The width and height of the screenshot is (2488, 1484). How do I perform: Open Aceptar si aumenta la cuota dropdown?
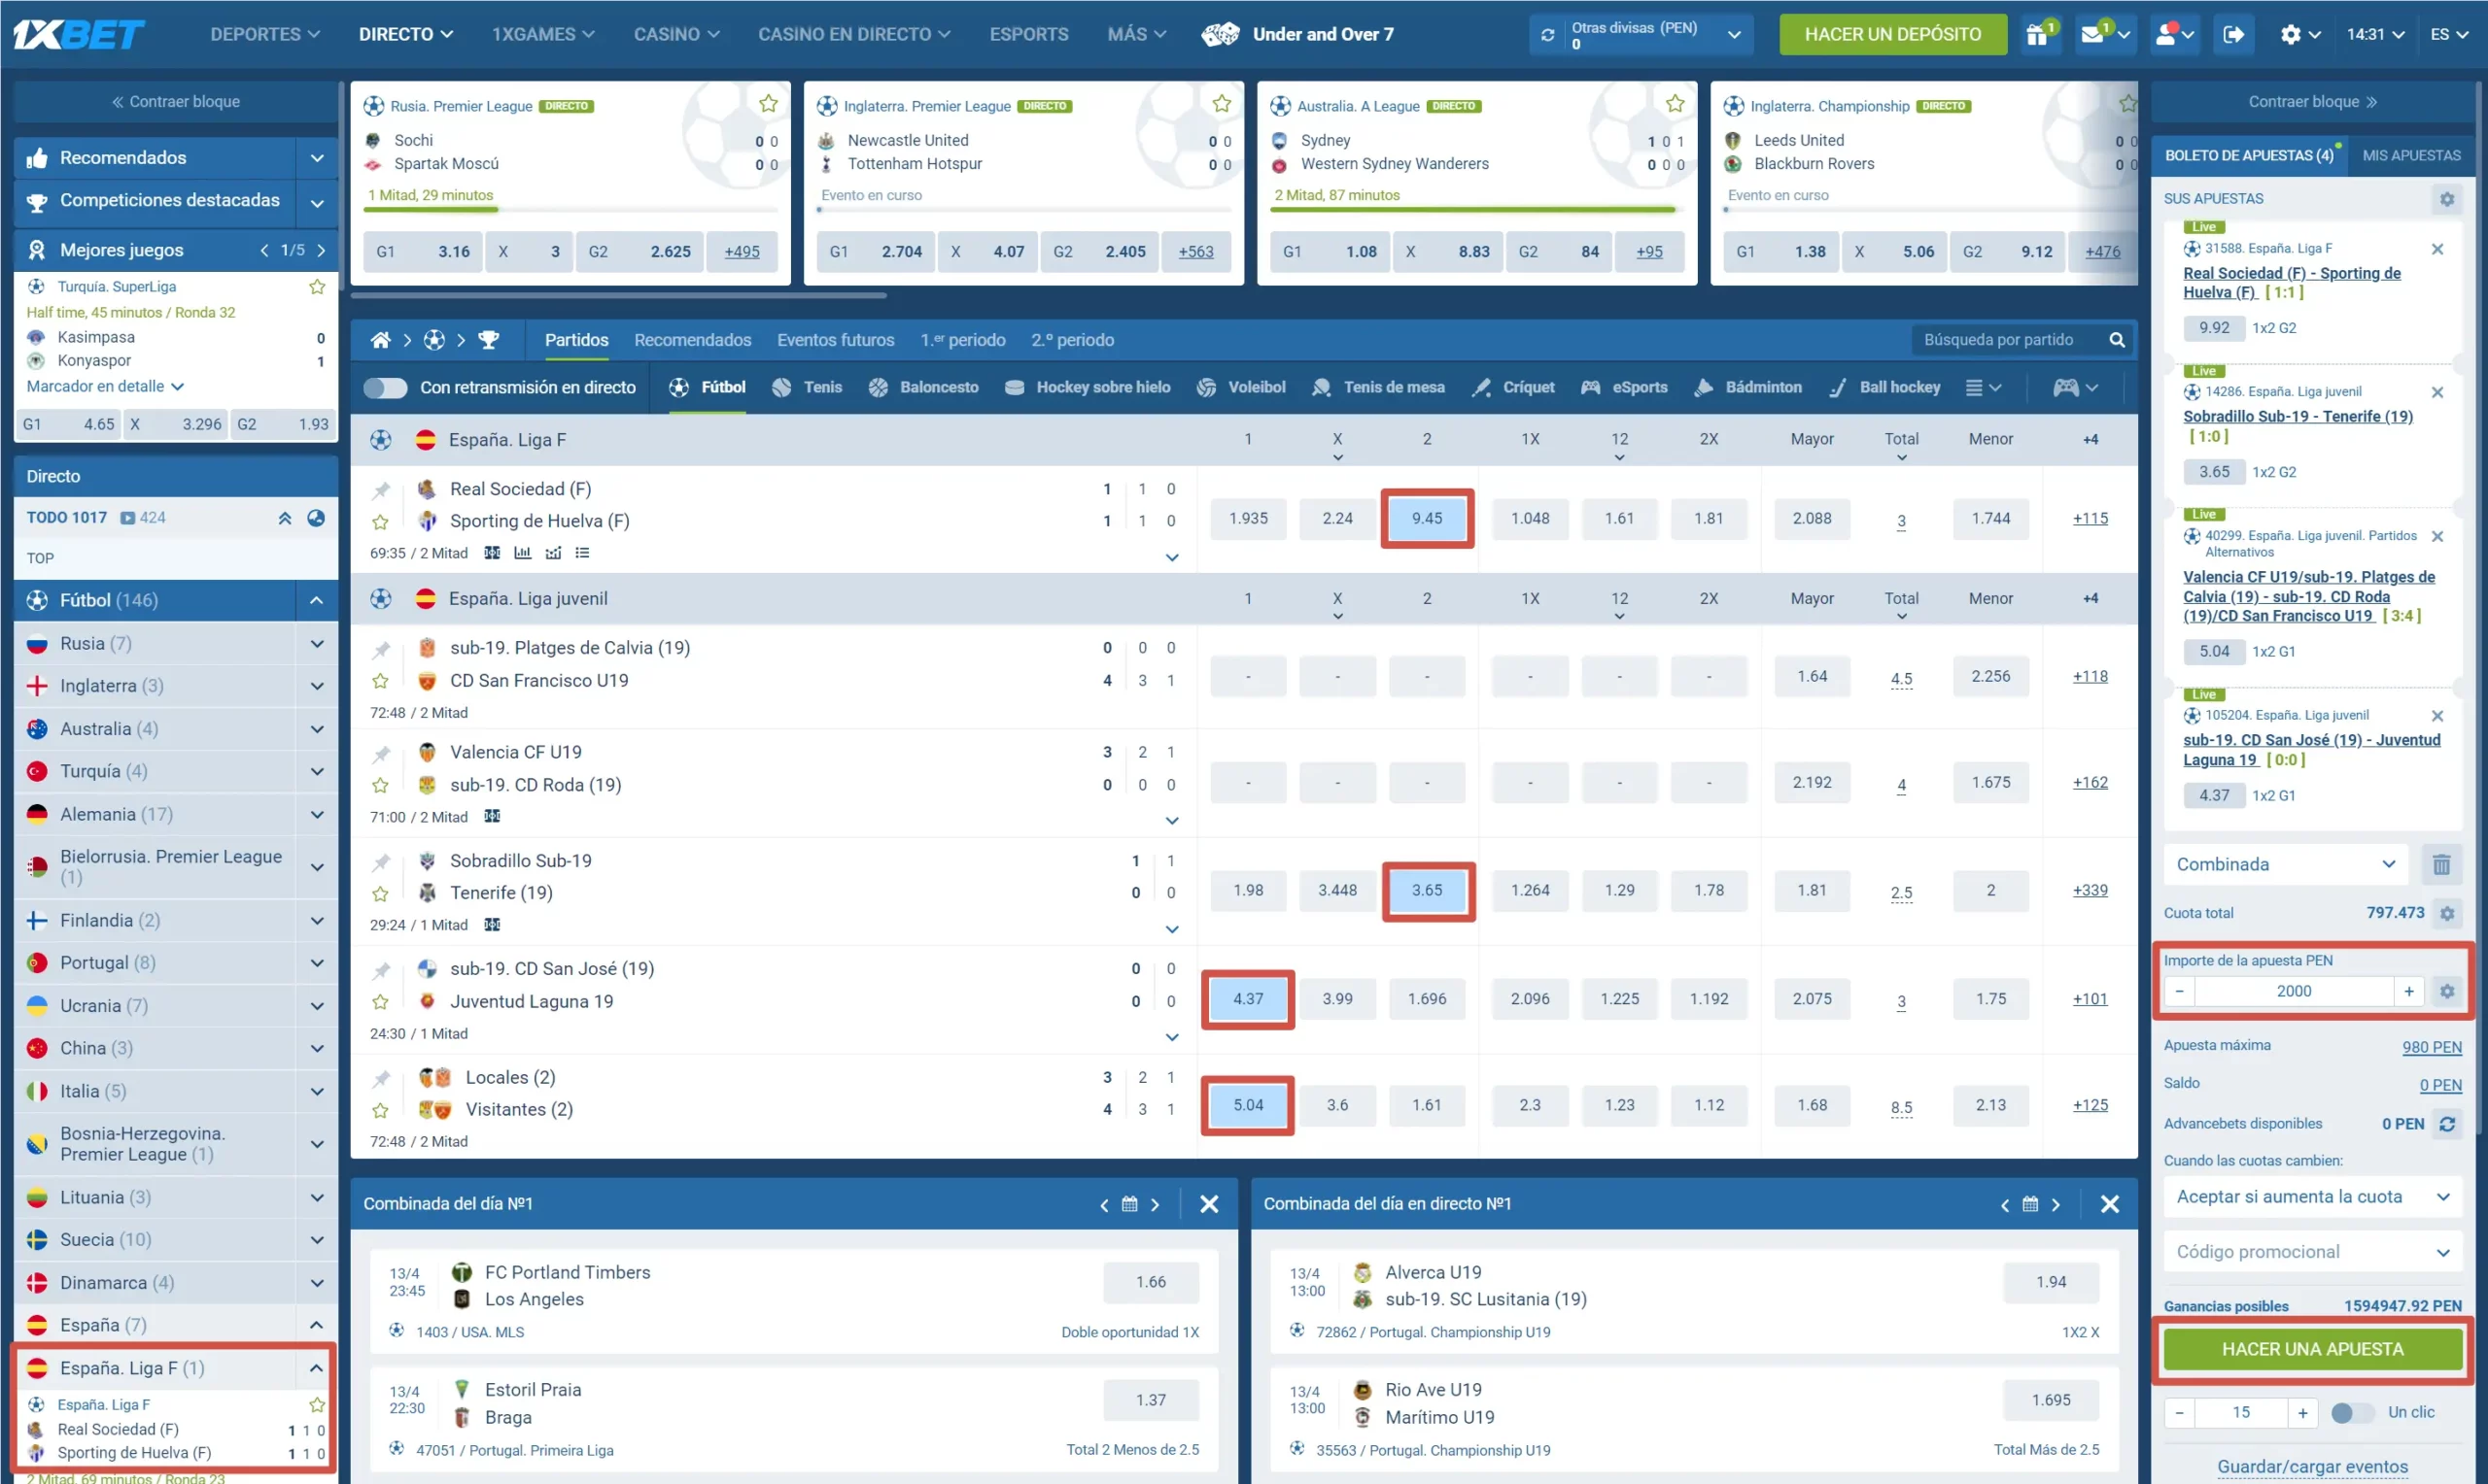(2312, 1197)
